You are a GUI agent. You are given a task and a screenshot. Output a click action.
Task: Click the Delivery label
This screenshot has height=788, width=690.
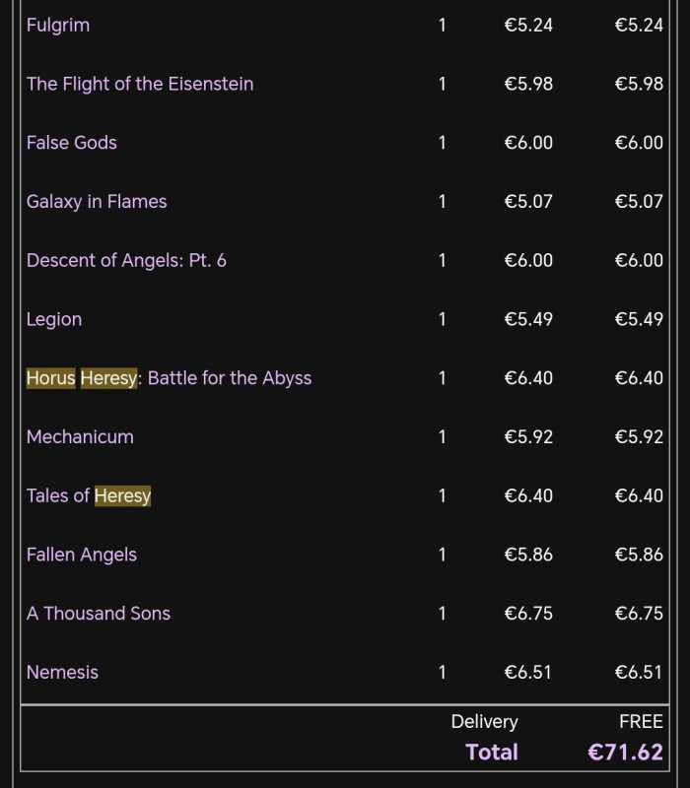point(484,722)
